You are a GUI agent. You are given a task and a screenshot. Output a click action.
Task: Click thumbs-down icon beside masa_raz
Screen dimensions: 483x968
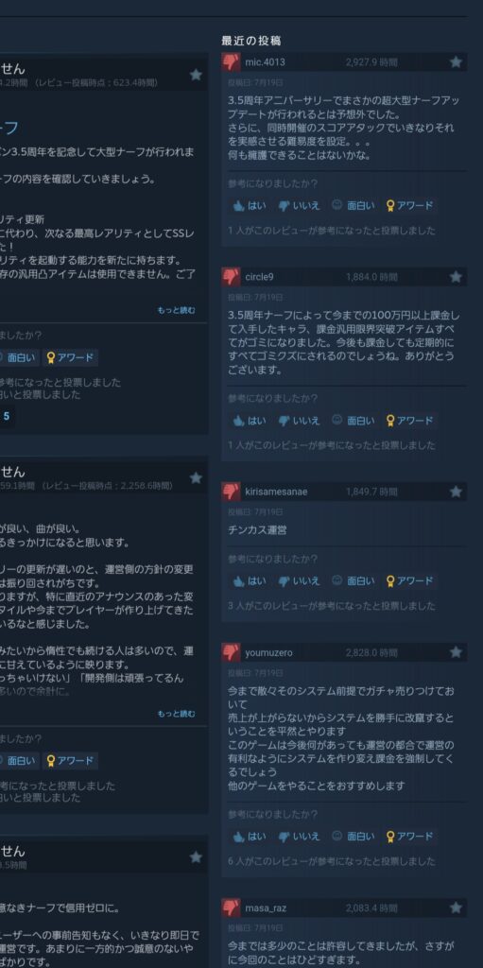pyautogui.click(x=231, y=908)
